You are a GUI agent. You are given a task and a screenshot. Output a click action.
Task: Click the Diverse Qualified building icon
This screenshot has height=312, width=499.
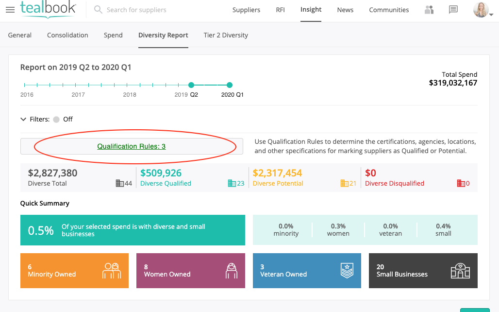(232, 183)
